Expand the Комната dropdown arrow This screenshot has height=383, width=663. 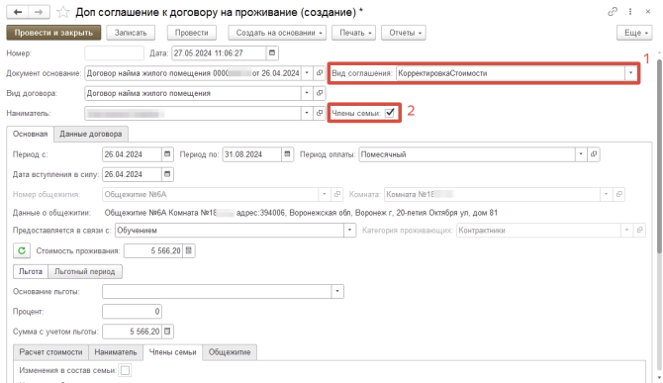click(607, 194)
